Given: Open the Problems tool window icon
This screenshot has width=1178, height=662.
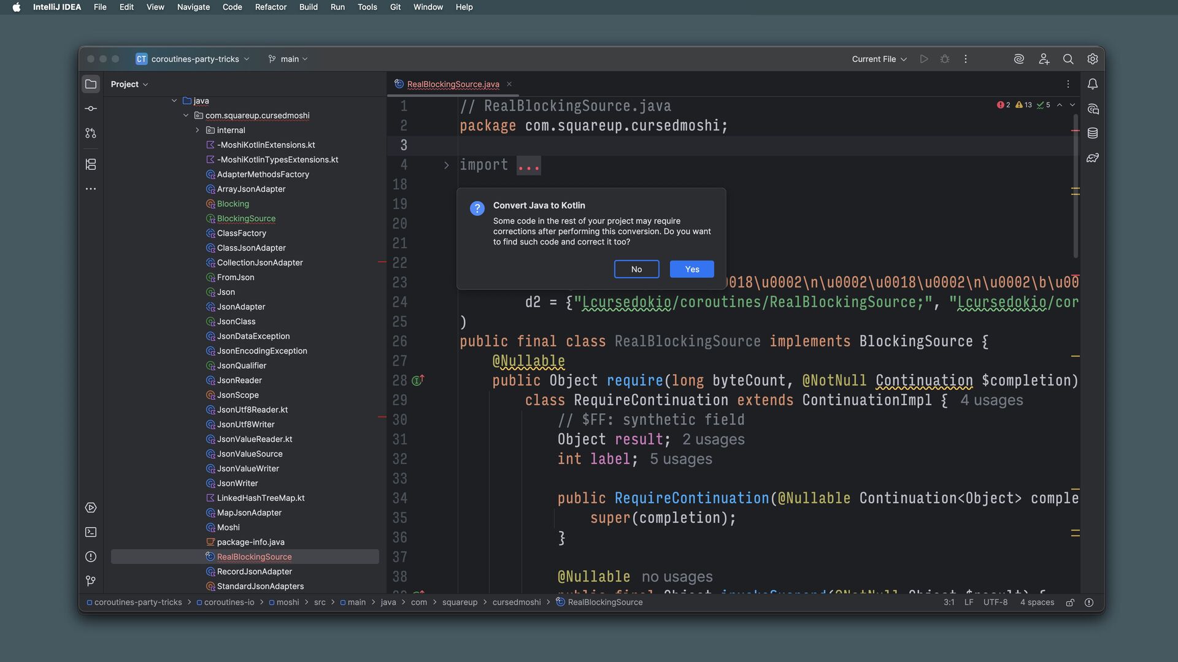Looking at the screenshot, I should coord(91,557).
